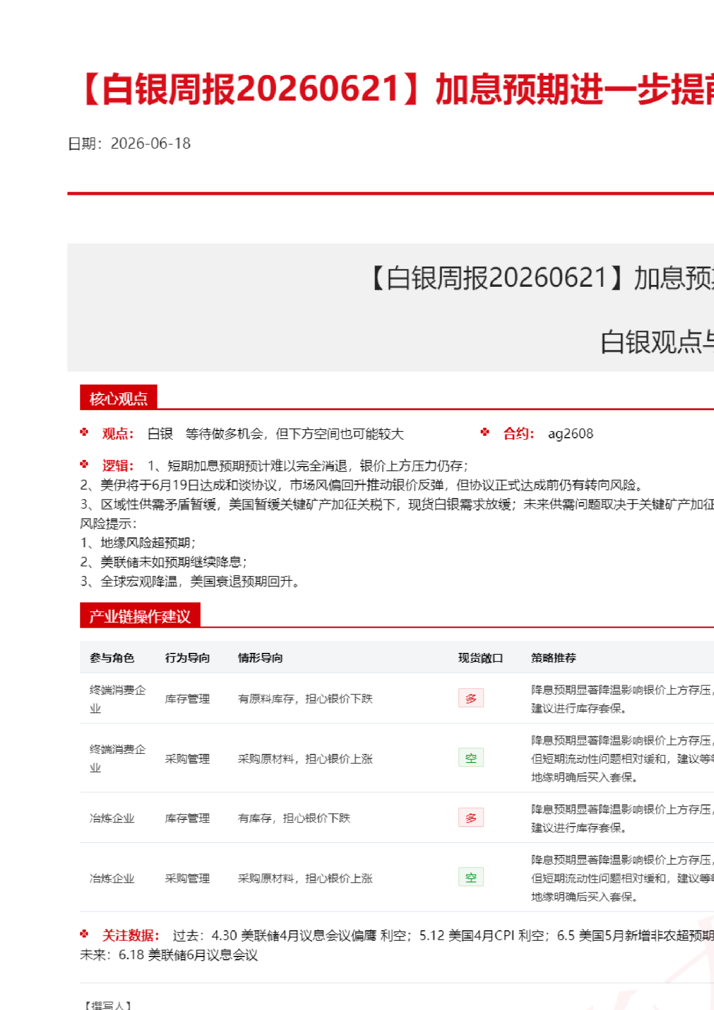Click the gray banner heading 【白银周报20260621】加息预

point(539,278)
